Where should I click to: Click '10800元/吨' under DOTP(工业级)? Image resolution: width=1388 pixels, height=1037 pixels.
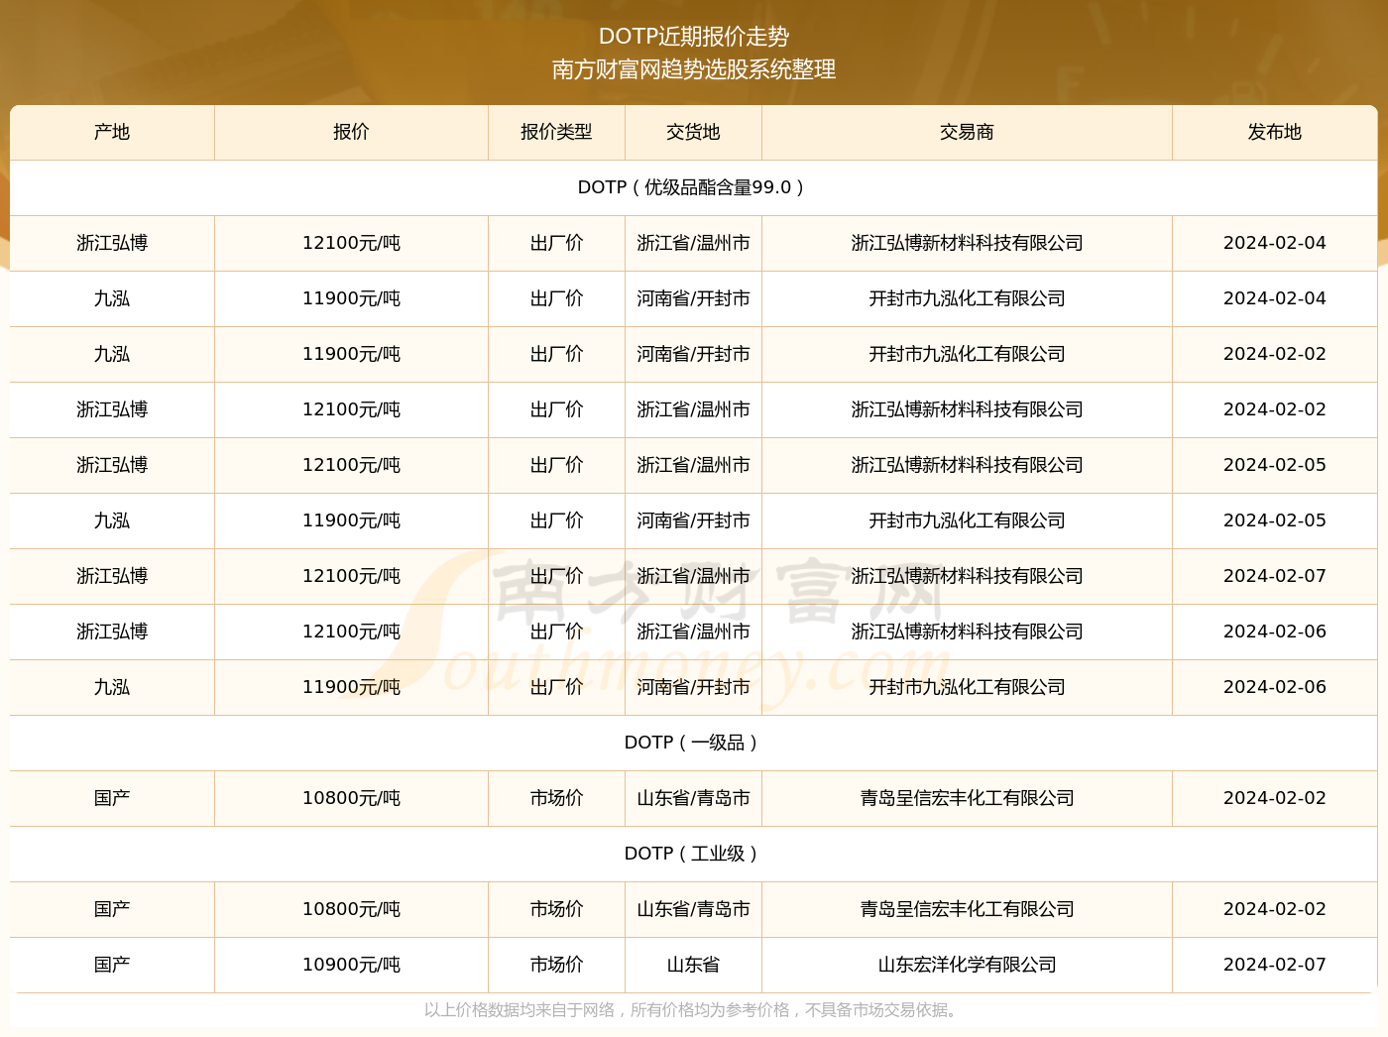351,909
